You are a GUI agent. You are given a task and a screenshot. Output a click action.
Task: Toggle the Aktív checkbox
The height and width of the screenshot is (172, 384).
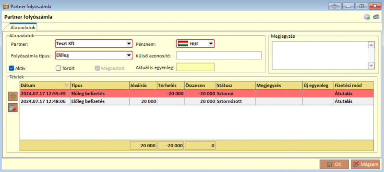click(11, 68)
